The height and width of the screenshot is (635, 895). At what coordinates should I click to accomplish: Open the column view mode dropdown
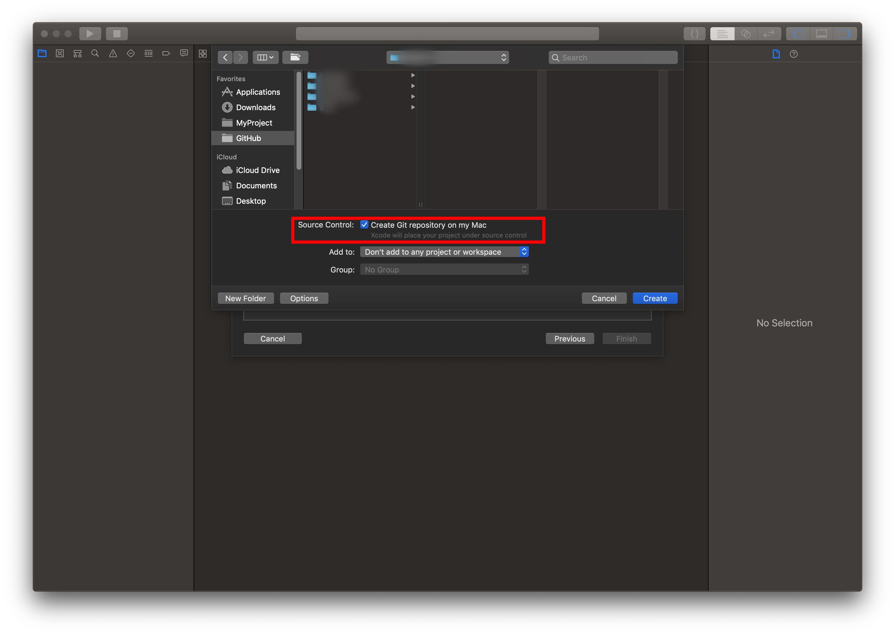pyautogui.click(x=265, y=57)
